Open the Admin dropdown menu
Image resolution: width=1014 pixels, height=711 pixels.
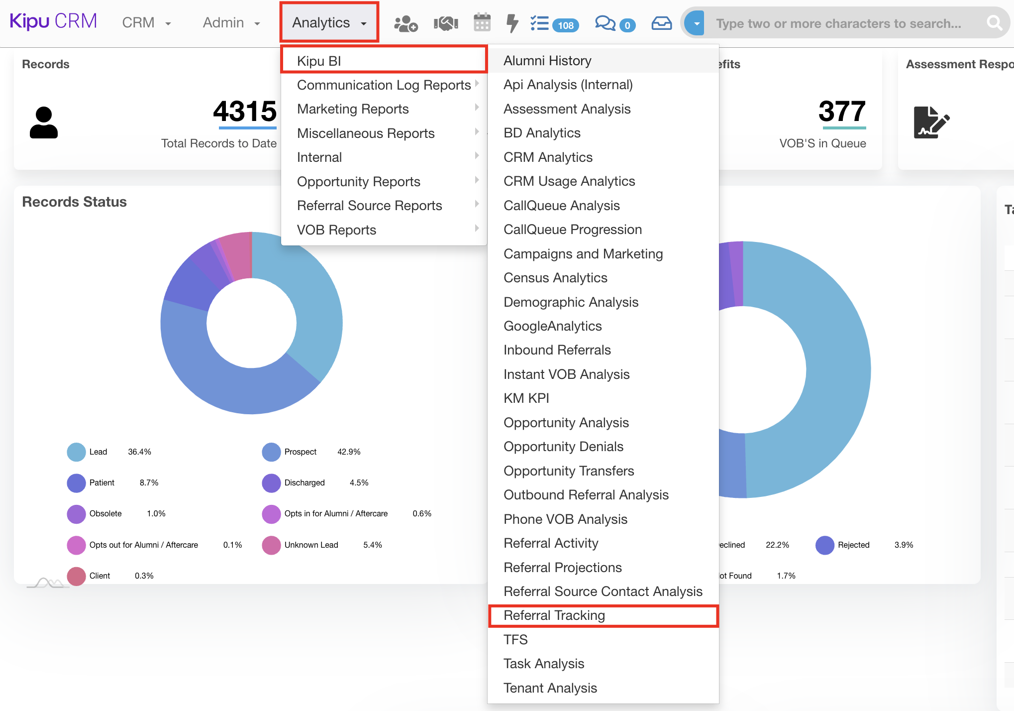tap(231, 23)
